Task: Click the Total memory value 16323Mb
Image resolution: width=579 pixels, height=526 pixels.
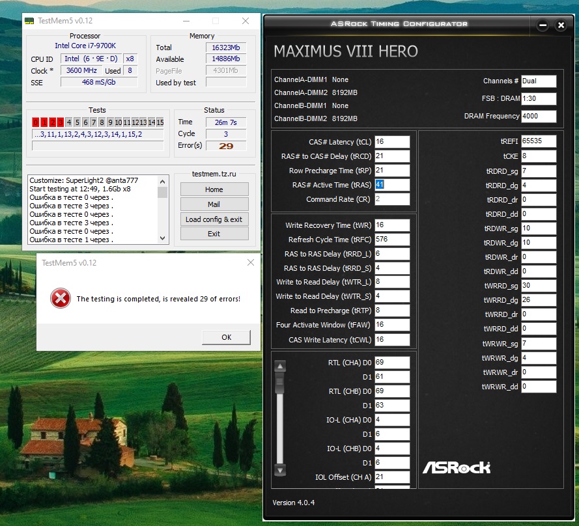Action: click(x=226, y=48)
